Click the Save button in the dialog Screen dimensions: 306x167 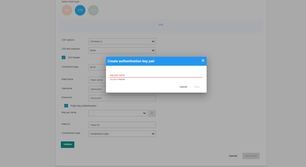point(197,87)
